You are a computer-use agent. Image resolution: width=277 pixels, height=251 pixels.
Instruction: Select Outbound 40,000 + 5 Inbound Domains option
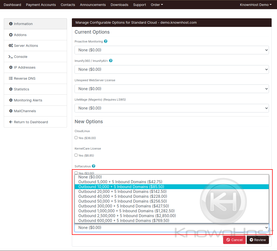[x=172, y=196]
